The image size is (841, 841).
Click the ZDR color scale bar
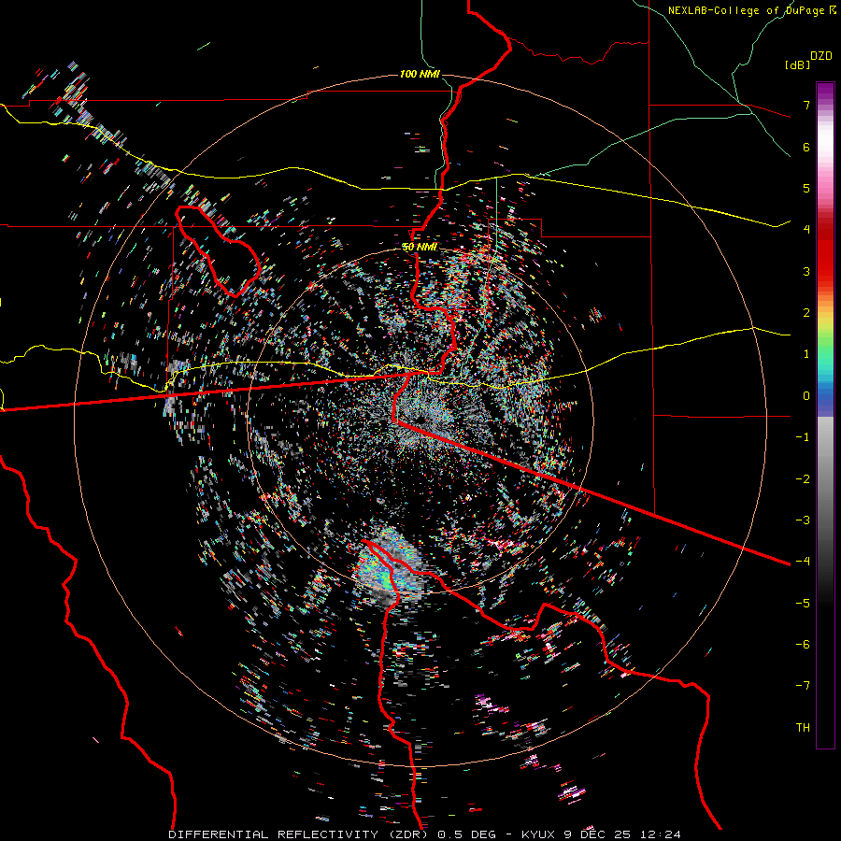pyautogui.click(x=825, y=415)
